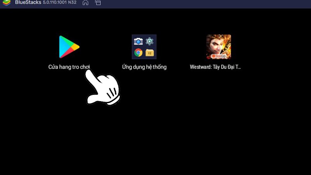Go to BlueStacks home button
The image size is (311, 175).
click(x=86, y=3)
